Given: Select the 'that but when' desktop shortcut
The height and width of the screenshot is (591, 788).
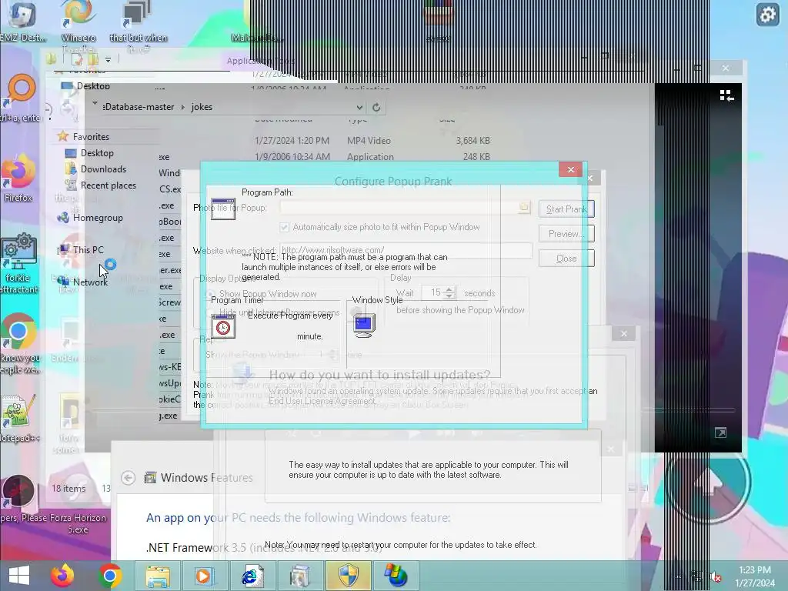Looking at the screenshot, I should (x=139, y=25).
